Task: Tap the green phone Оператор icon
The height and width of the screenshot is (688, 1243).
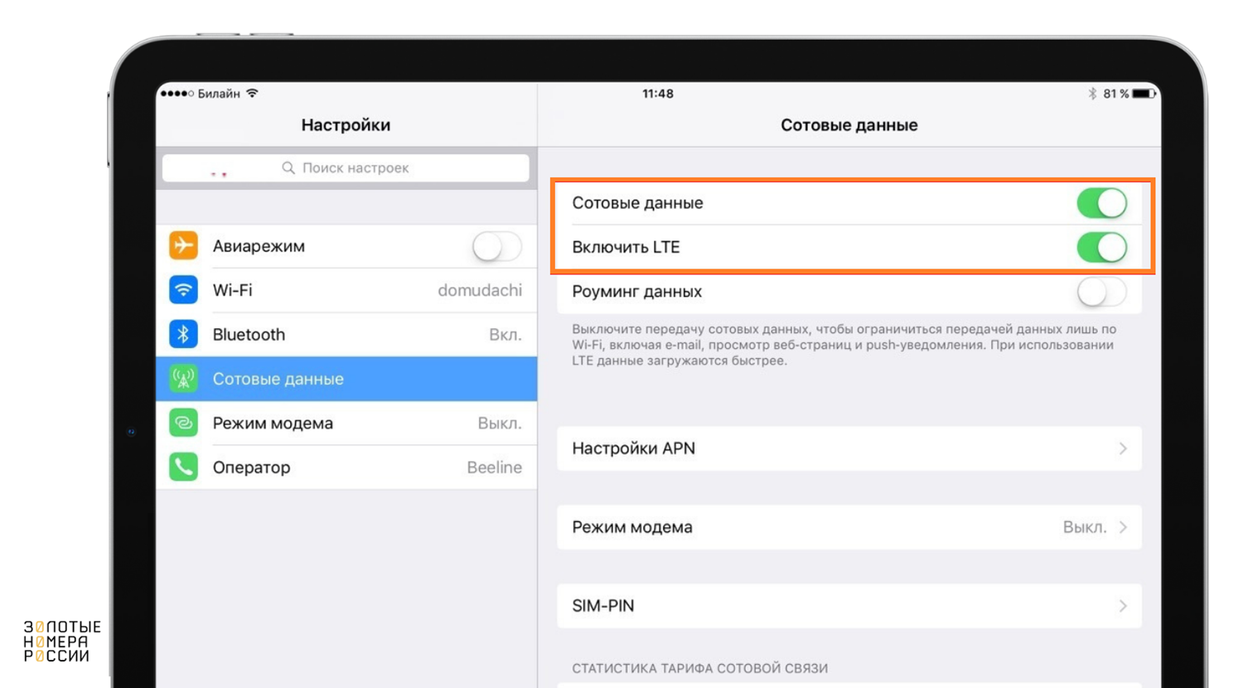Action: click(183, 468)
